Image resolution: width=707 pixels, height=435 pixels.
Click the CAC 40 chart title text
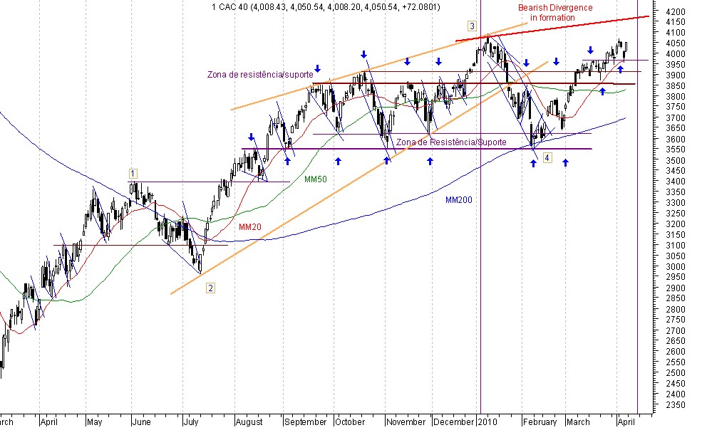[x=326, y=6]
